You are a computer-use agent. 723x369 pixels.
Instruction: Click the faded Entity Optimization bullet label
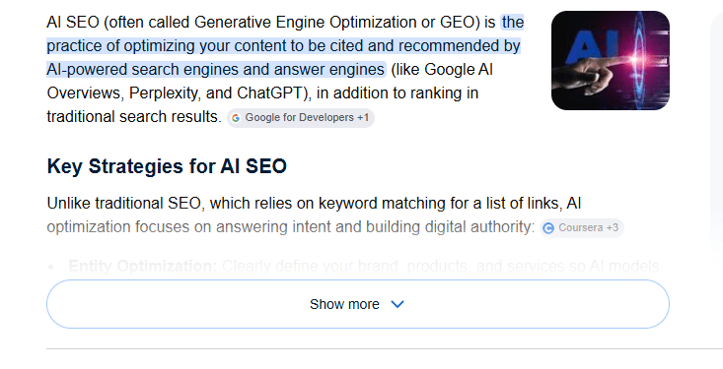(142, 266)
